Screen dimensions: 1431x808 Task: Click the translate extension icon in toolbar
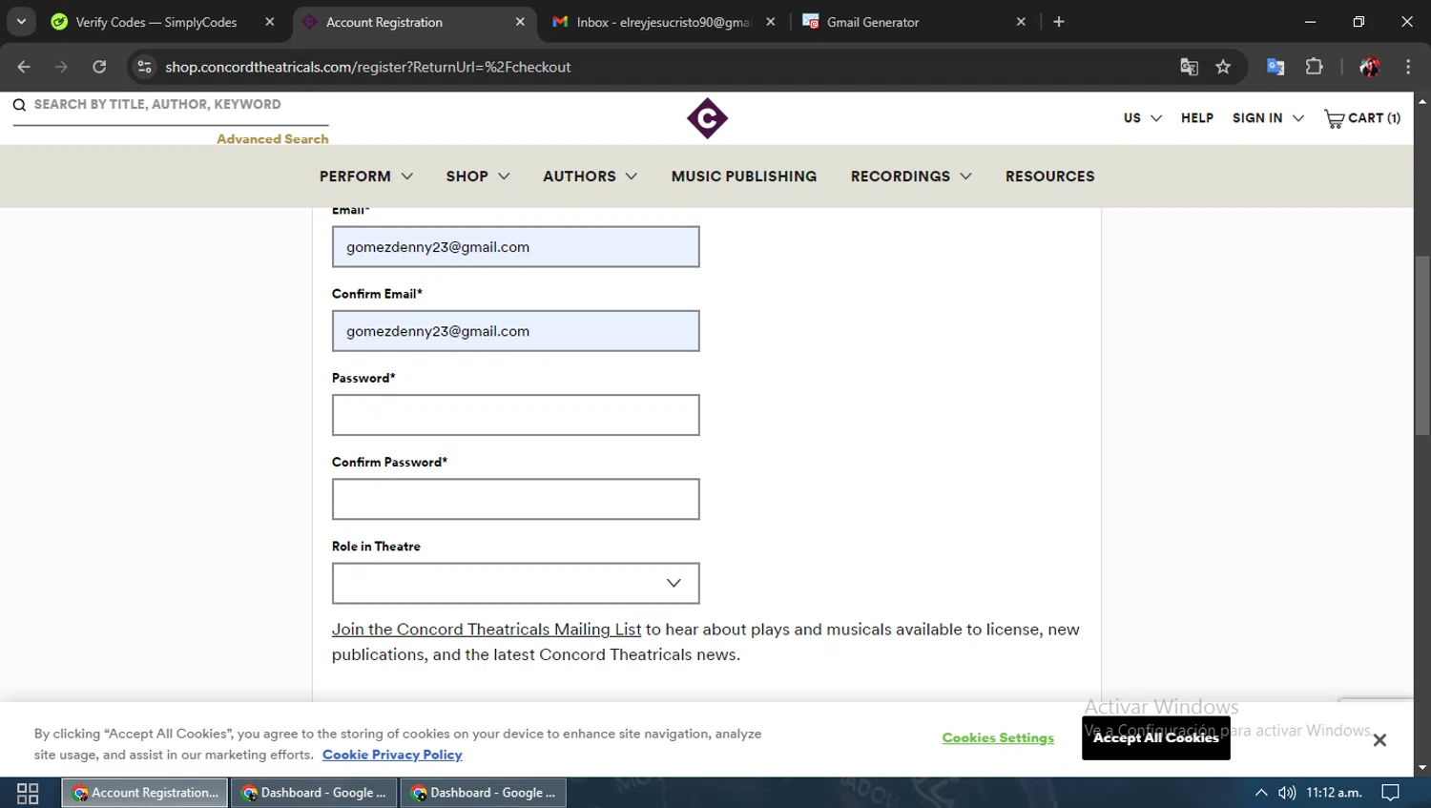click(1275, 67)
